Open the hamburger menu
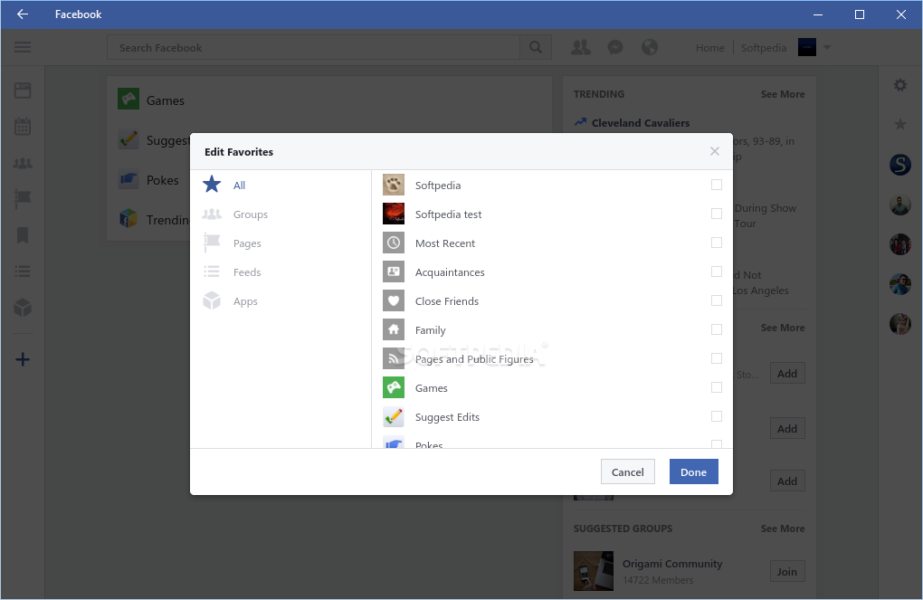This screenshot has width=923, height=600. 23,47
